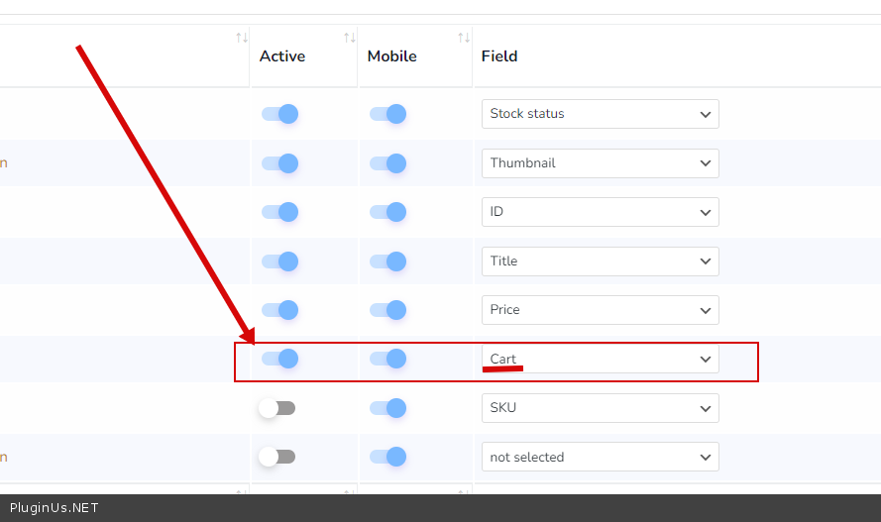Disable Active toggle in Price row
This screenshot has height=522, width=881.
(279, 310)
